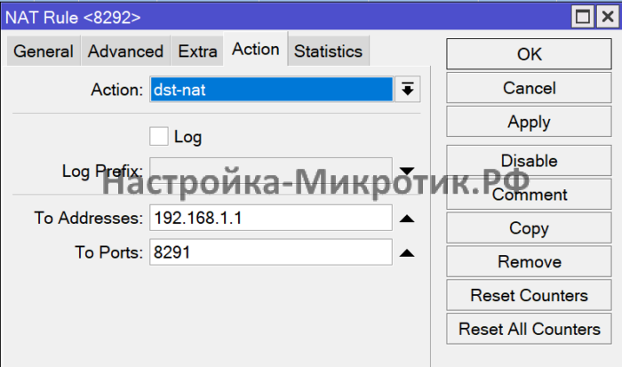
Task: Select the Extra tab
Action: [x=197, y=52]
